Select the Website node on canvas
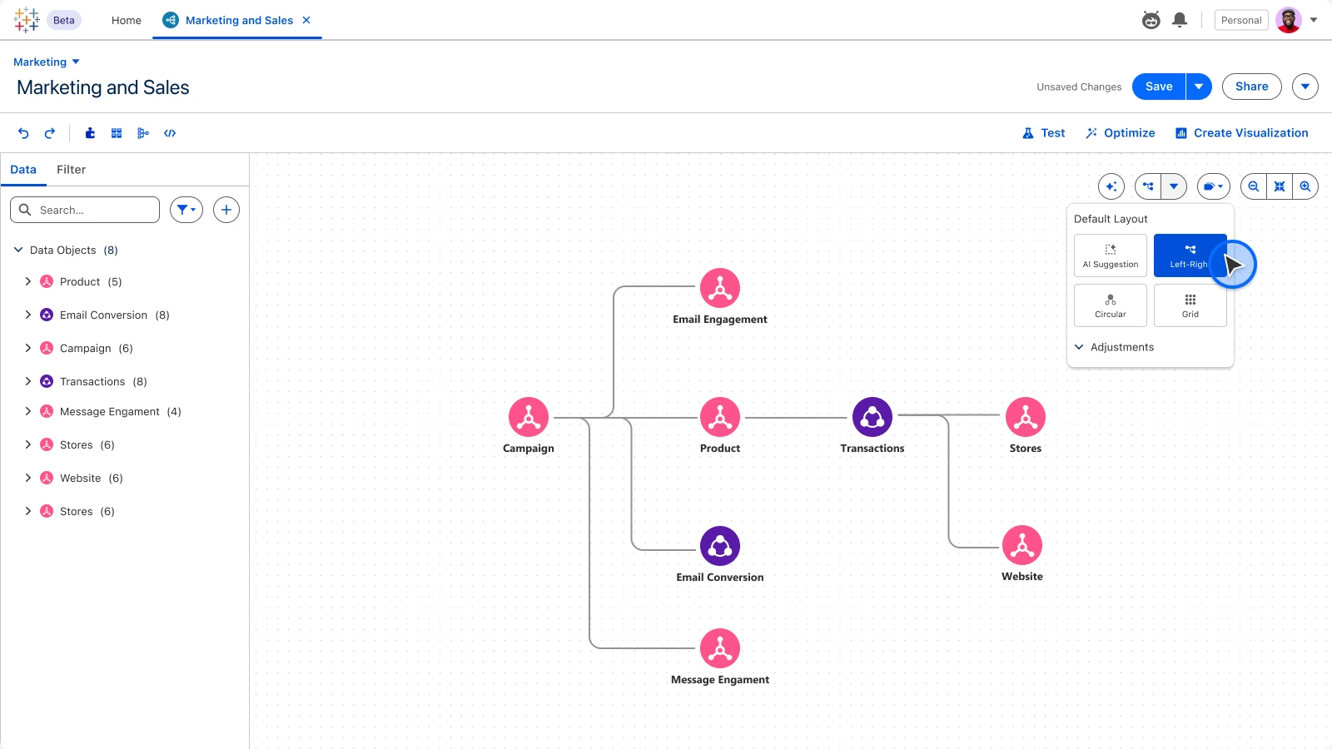 (x=1022, y=546)
